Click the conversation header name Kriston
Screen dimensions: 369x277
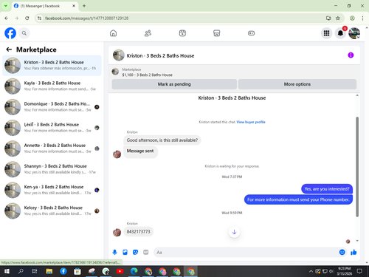point(160,55)
